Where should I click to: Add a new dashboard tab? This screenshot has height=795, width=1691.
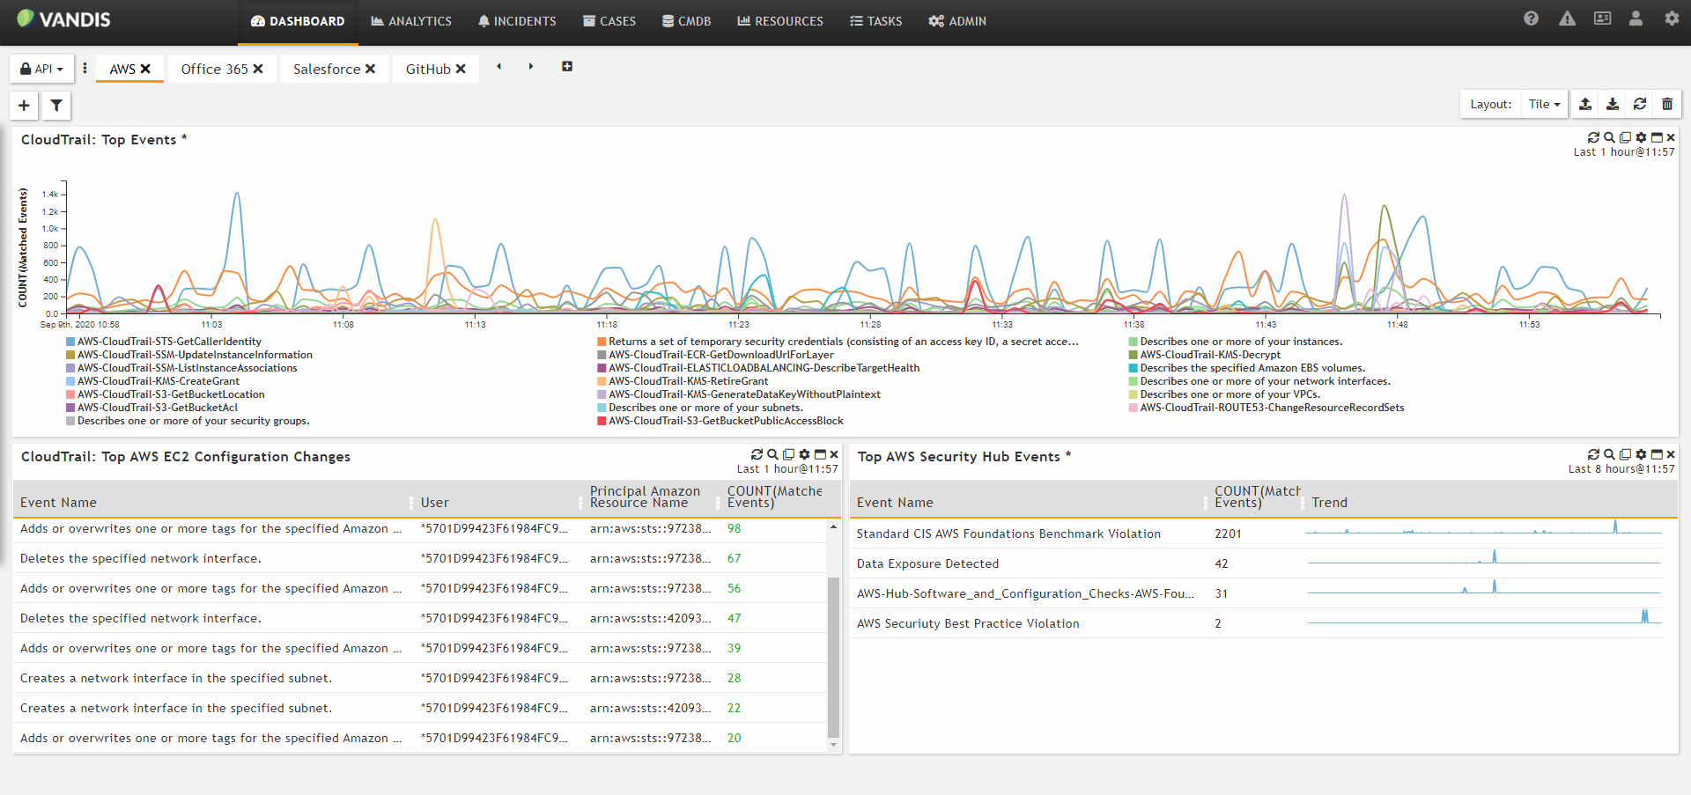(567, 66)
